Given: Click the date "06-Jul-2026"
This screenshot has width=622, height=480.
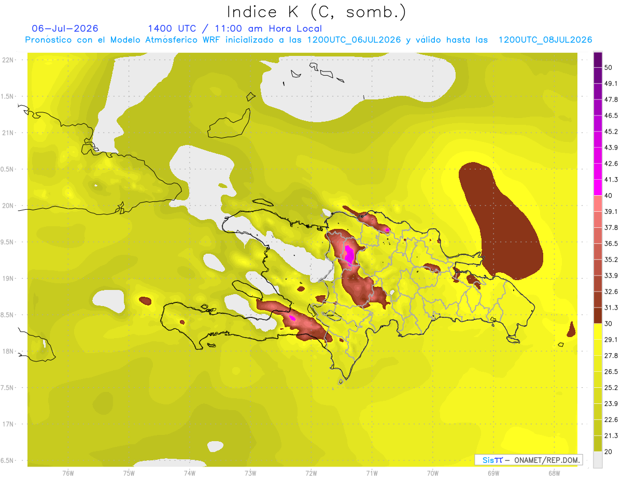Looking at the screenshot, I should [x=65, y=28].
